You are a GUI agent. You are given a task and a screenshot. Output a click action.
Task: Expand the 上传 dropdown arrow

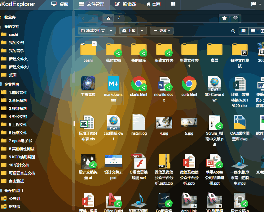(x=142, y=31)
